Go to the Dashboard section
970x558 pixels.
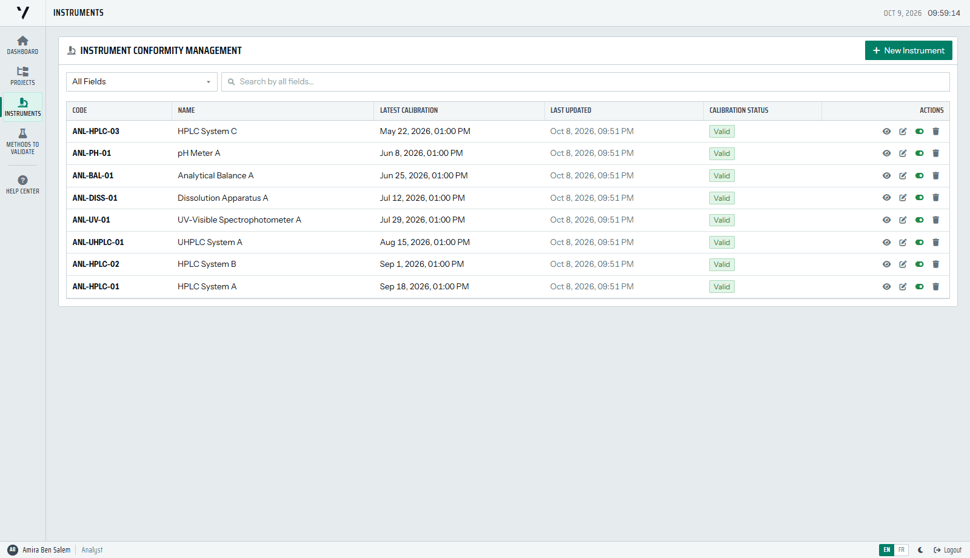coord(22,45)
